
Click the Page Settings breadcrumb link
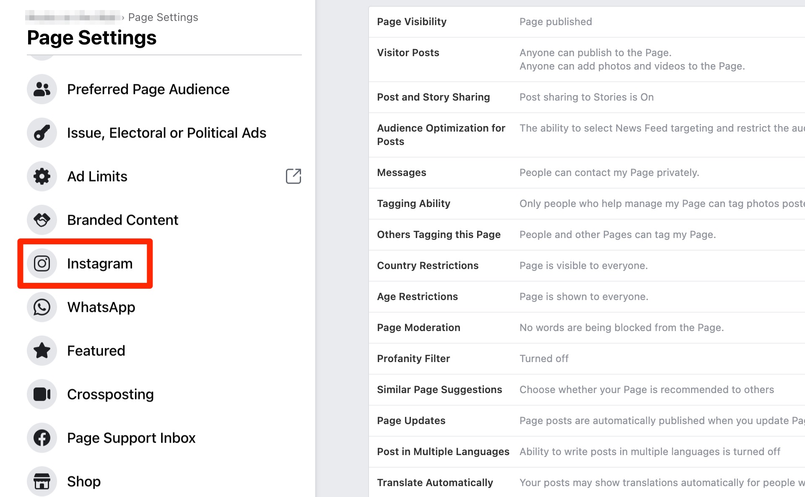pos(163,17)
